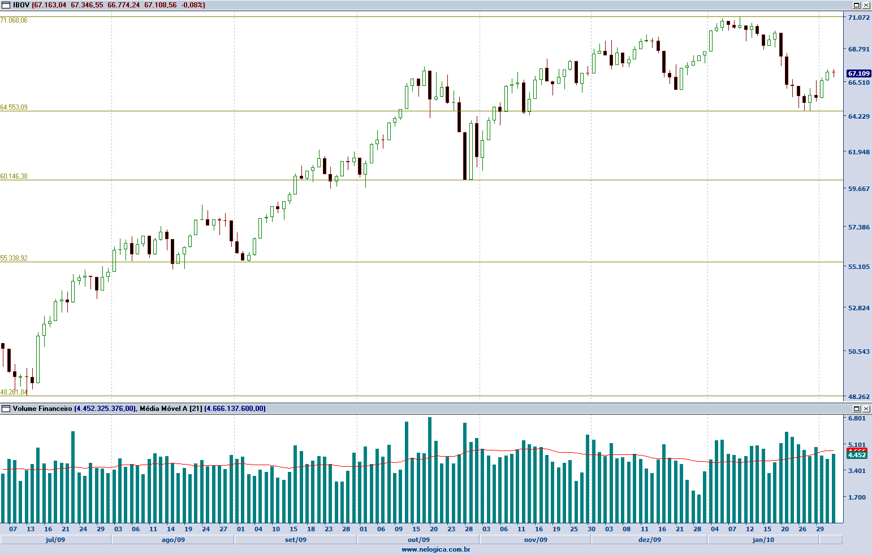
Task: Select the teal 4.452 volume marker
Action: (857, 455)
